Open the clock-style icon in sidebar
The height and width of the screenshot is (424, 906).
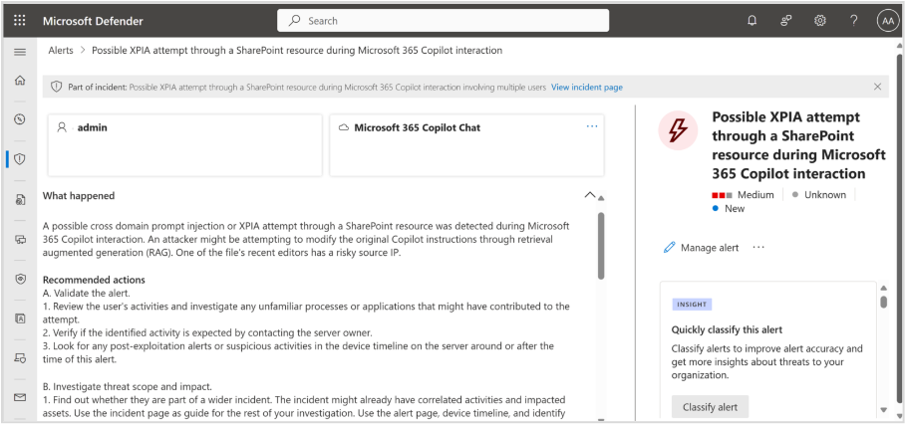pyautogui.click(x=20, y=119)
